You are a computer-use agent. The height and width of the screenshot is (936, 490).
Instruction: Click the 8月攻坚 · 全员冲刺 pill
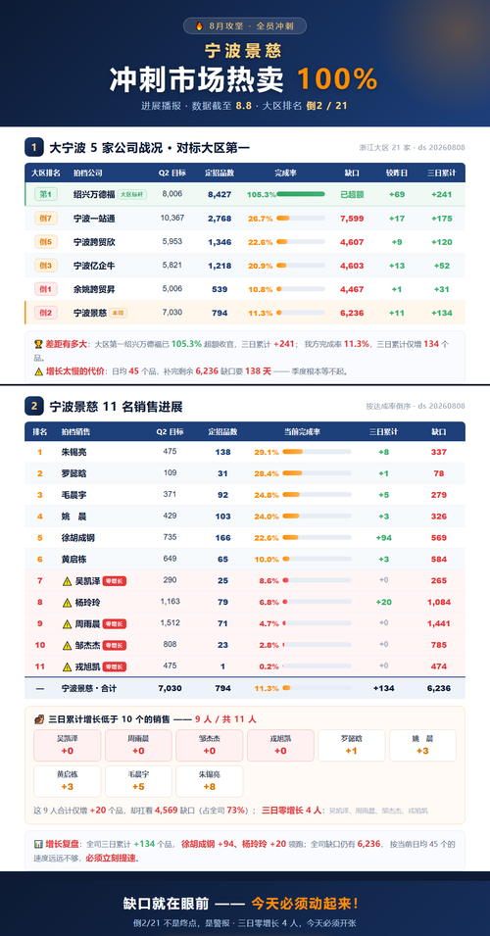tap(245, 25)
